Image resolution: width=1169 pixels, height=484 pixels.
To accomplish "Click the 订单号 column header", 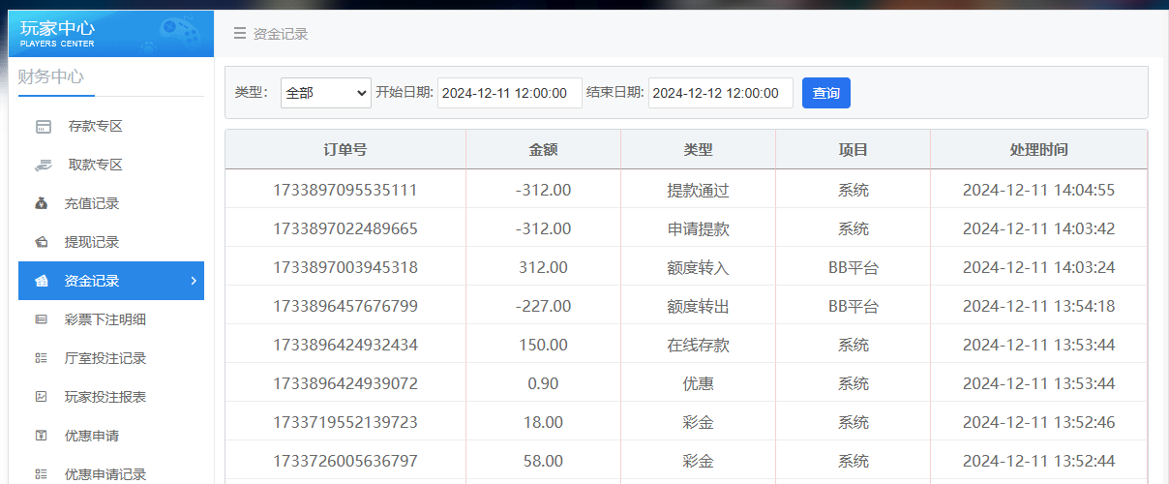I will coord(345,150).
